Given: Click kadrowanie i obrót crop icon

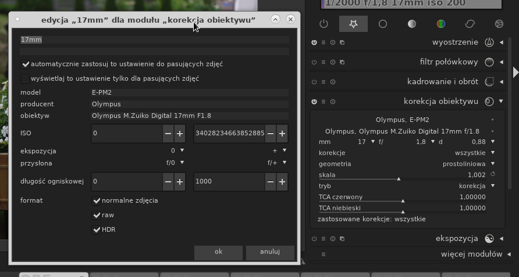Looking at the screenshot, I should (x=489, y=82).
